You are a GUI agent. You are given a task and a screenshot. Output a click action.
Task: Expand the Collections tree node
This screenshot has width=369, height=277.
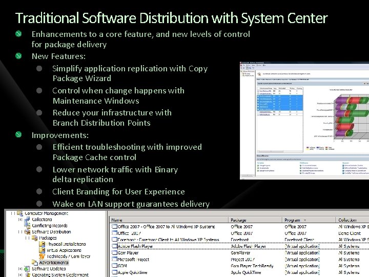(20, 220)
